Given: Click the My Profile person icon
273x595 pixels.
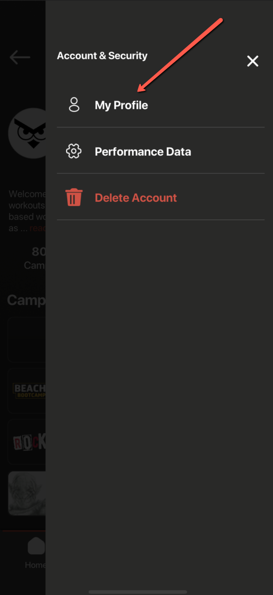Looking at the screenshot, I should [x=74, y=105].
